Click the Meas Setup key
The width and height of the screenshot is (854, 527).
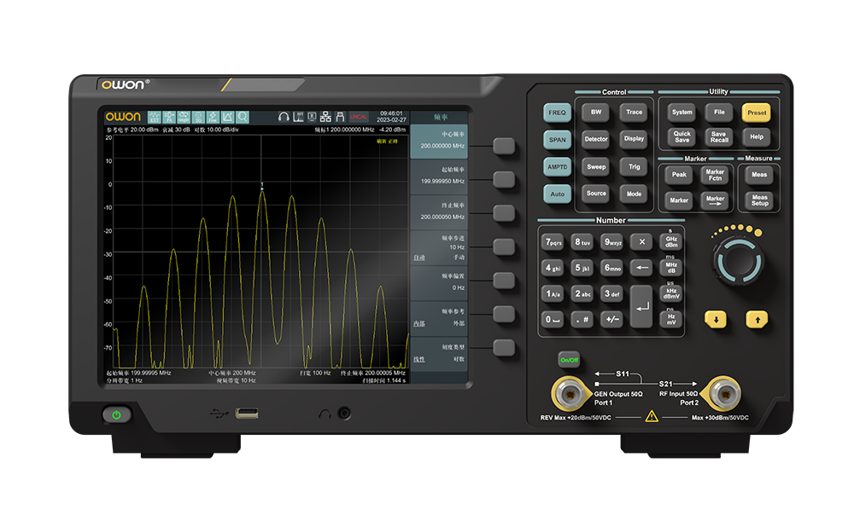point(760,200)
